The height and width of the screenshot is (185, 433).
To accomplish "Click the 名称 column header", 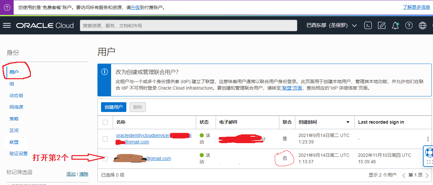I will click(121, 122).
